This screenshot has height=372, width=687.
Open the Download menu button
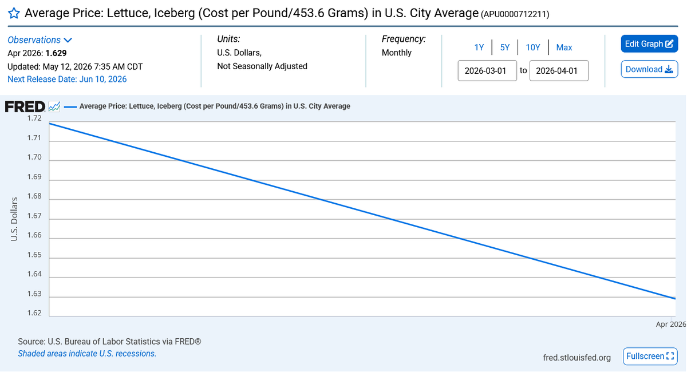(649, 69)
